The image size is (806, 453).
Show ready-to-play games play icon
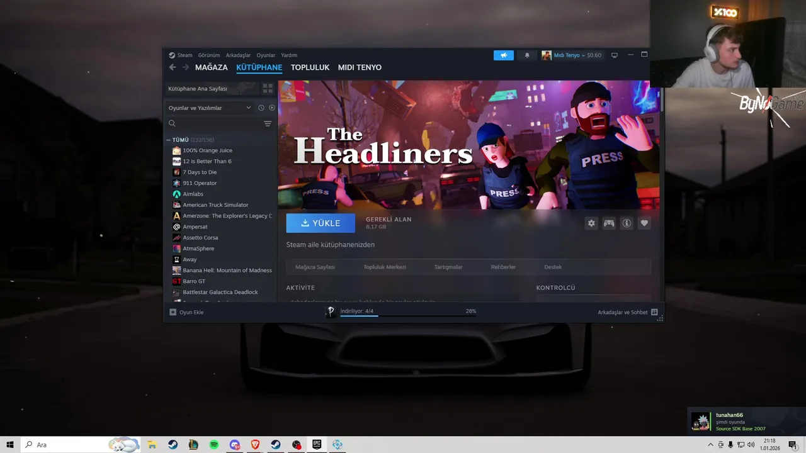pos(272,108)
